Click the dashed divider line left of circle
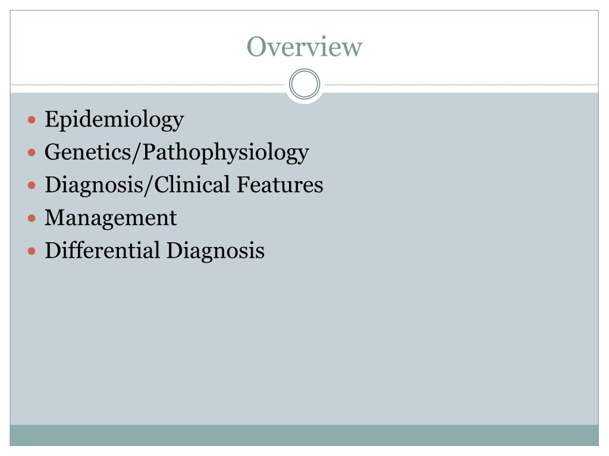This screenshot has width=609, height=456. point(147,84)
